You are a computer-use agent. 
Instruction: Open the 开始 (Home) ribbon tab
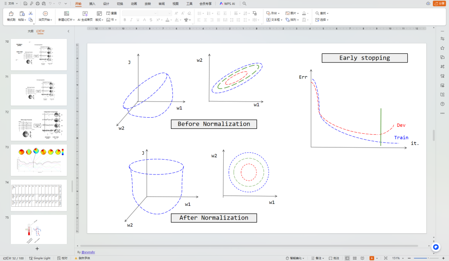point(78,4)
